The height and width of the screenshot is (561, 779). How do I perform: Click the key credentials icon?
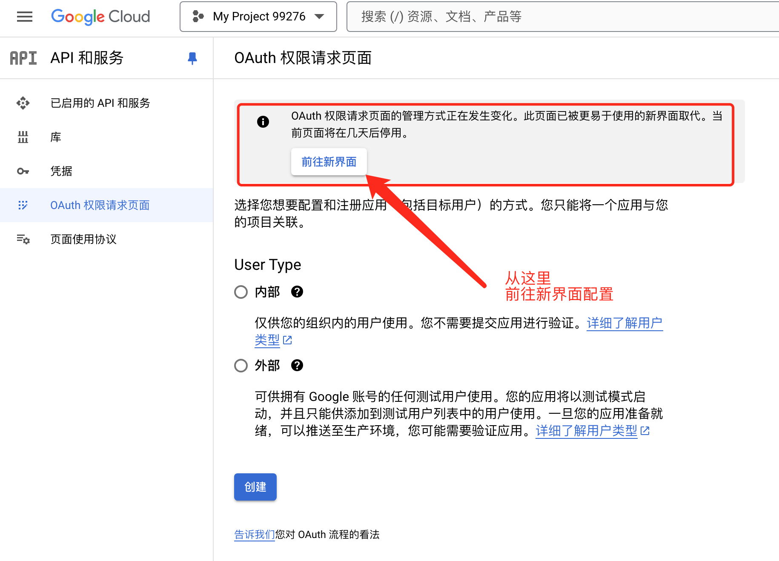coord(23,171)
